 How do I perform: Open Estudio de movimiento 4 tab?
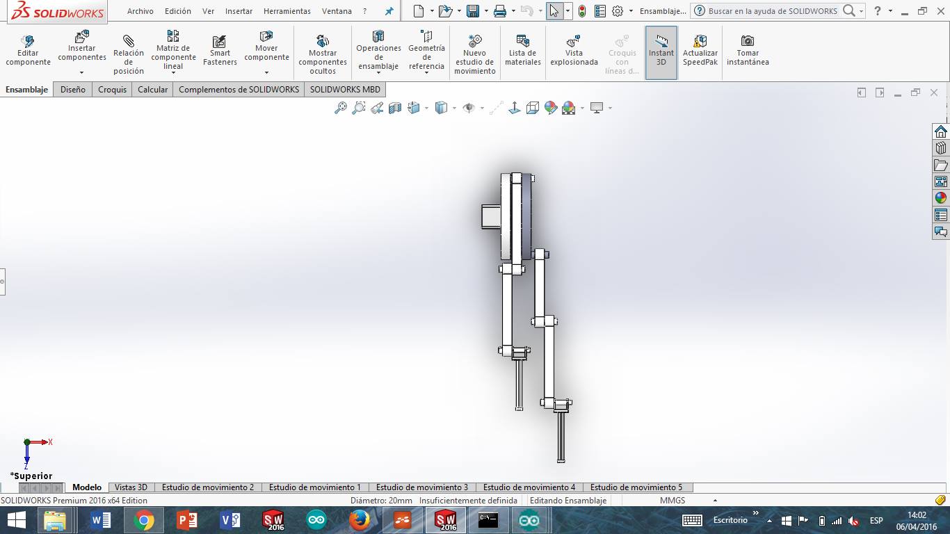coord(529,487)
